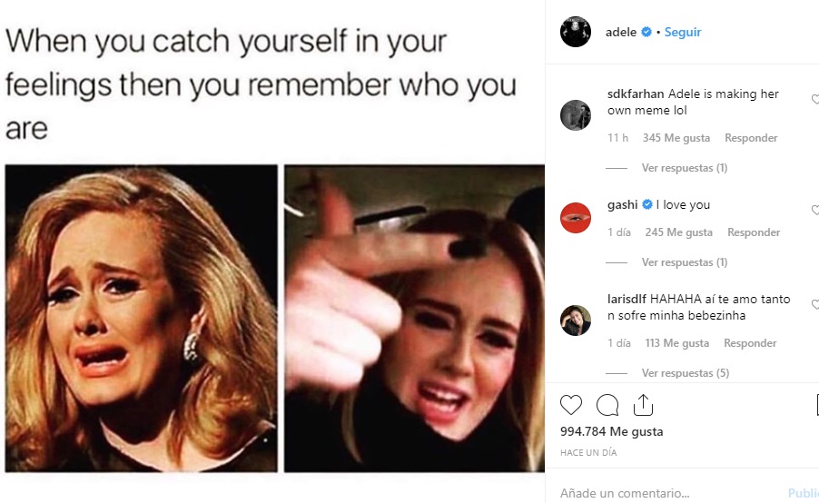Like the post with the heart icon
The width and height of the screenshot is (819, 503).
tap(571, 405)
